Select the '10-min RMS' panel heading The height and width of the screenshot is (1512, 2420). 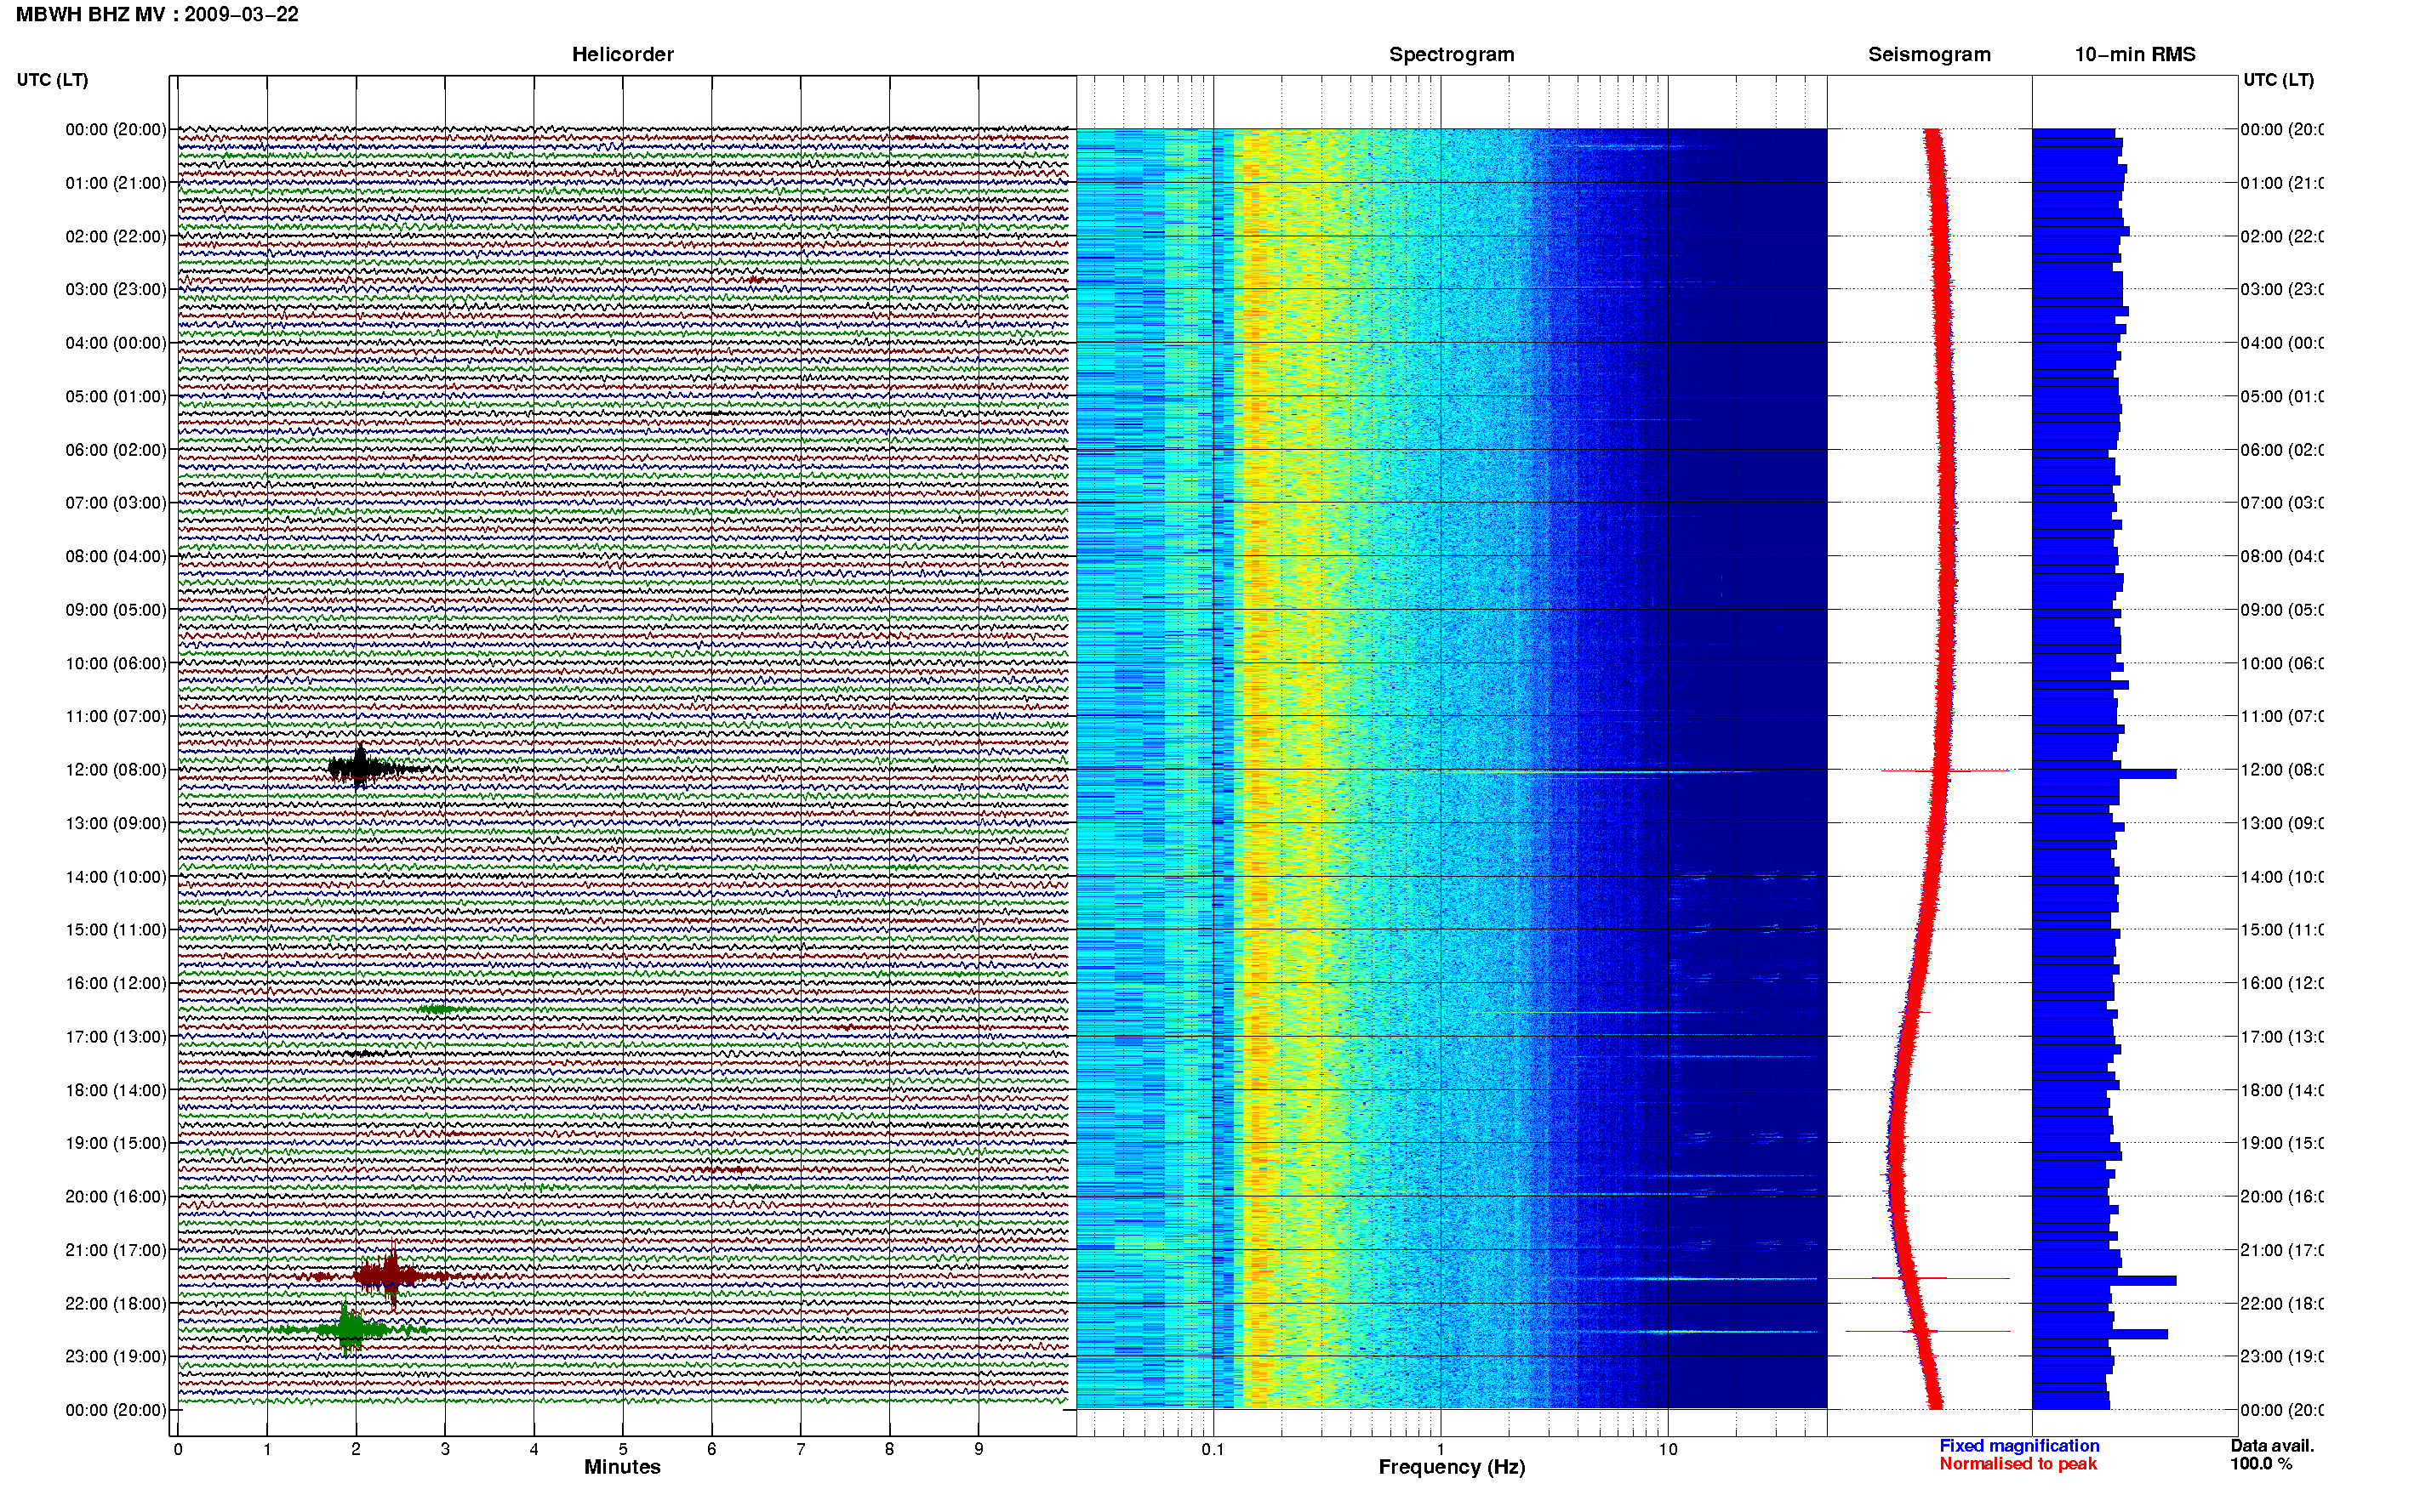coord(2135,55)
